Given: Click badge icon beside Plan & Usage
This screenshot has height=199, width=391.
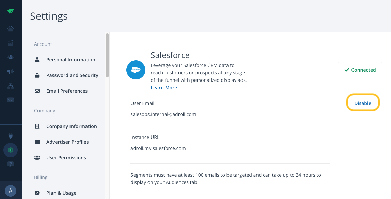Looking at the screenshot, I should [37, 193].
